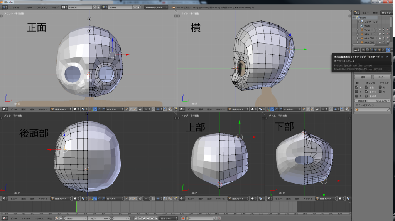Screen dimensions: 395x221
Task: Open properties editor type selector
Action: (357, 50)
